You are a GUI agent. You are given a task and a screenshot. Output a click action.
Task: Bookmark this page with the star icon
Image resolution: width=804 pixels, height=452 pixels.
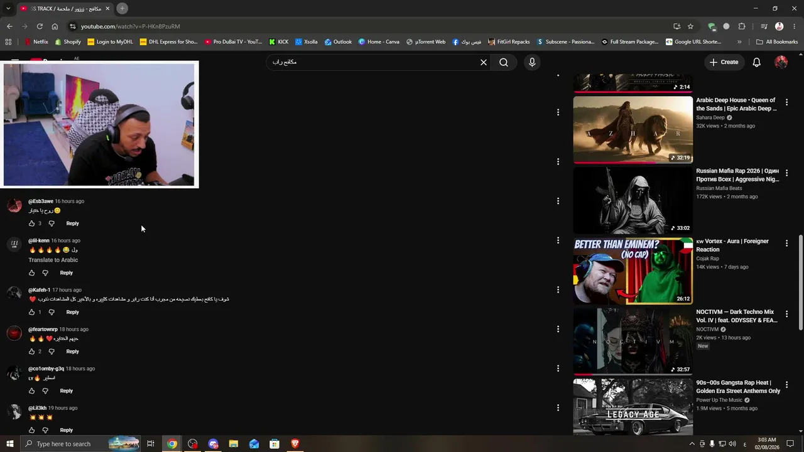[x=690, y=26]
